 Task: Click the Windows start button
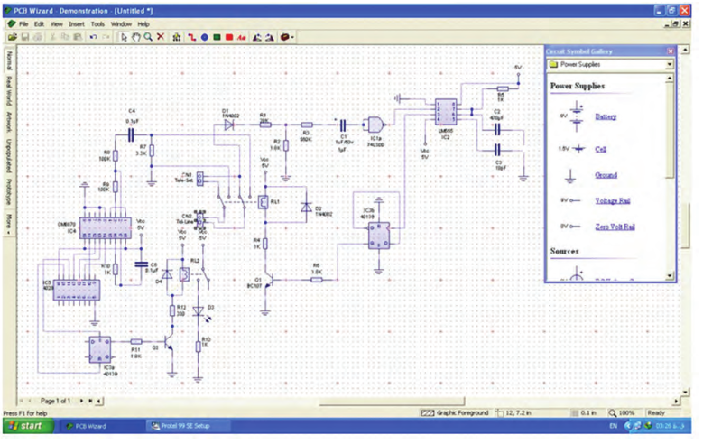[29, 426]
